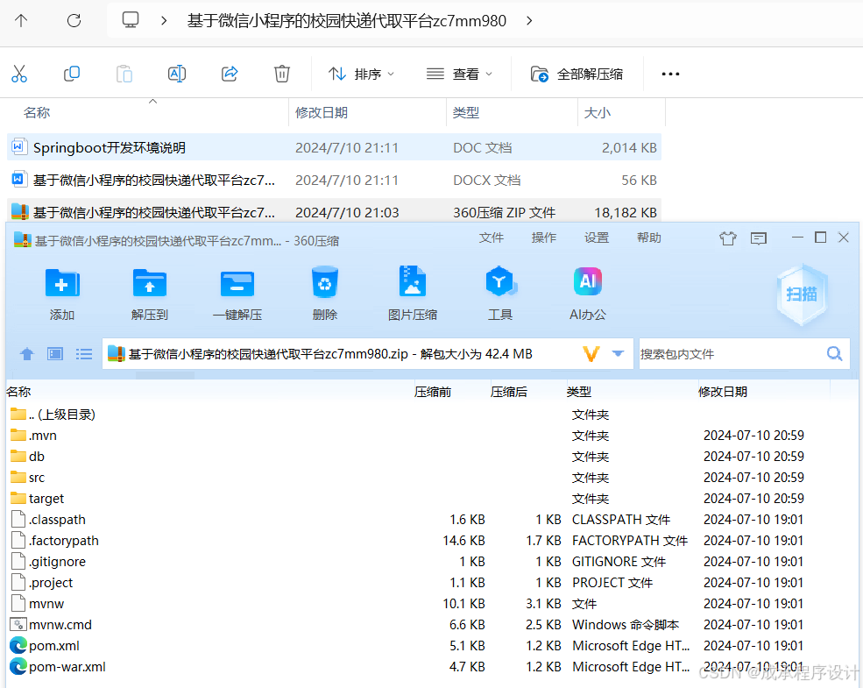Switch to icon view in 360压缩
Viewport: 863px width, 688px height.
click(x=55, y=354)
